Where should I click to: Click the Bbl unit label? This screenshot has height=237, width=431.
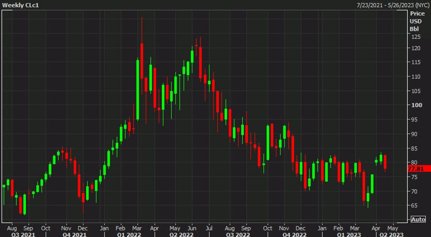pyautogui.click(x=414, y=29)
